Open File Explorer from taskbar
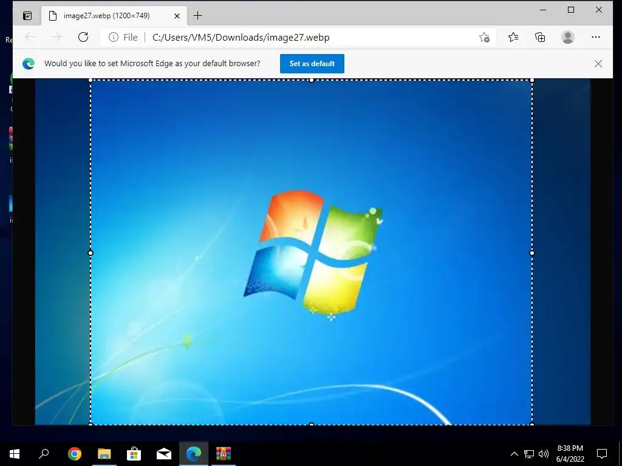 [104, 454]
